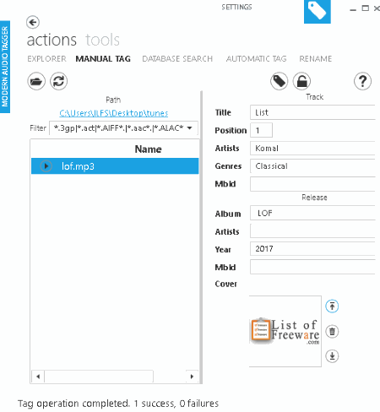This screenshot has width=380, height=412.
Task: Edit the Year field 2017
Action: coord(312,249)
